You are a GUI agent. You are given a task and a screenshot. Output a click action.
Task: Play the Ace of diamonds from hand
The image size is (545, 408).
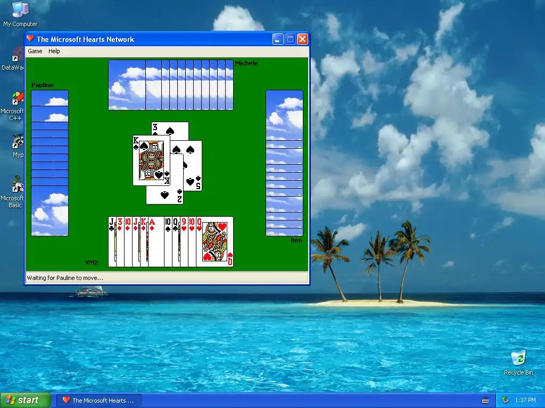(x=156, y=242)
